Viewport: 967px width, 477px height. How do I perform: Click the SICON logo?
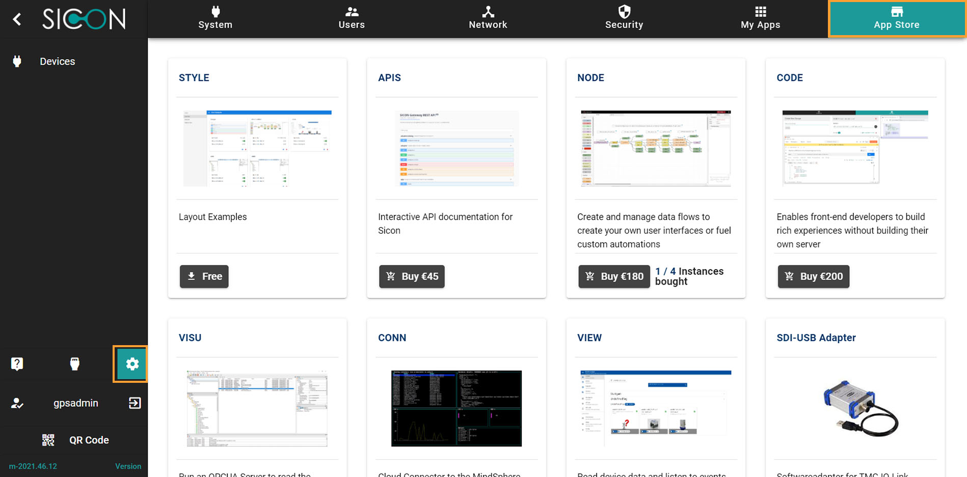click(x=84, y=19)
